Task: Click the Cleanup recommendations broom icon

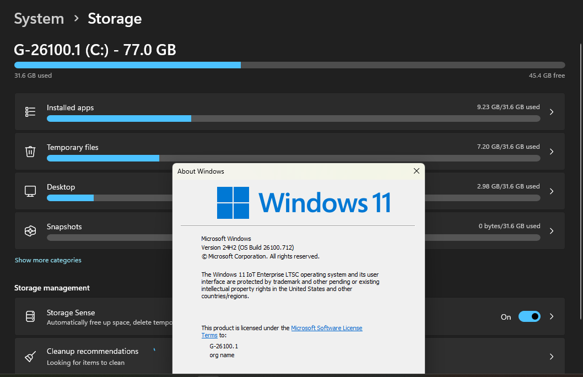Action: [x=30, y=357]
